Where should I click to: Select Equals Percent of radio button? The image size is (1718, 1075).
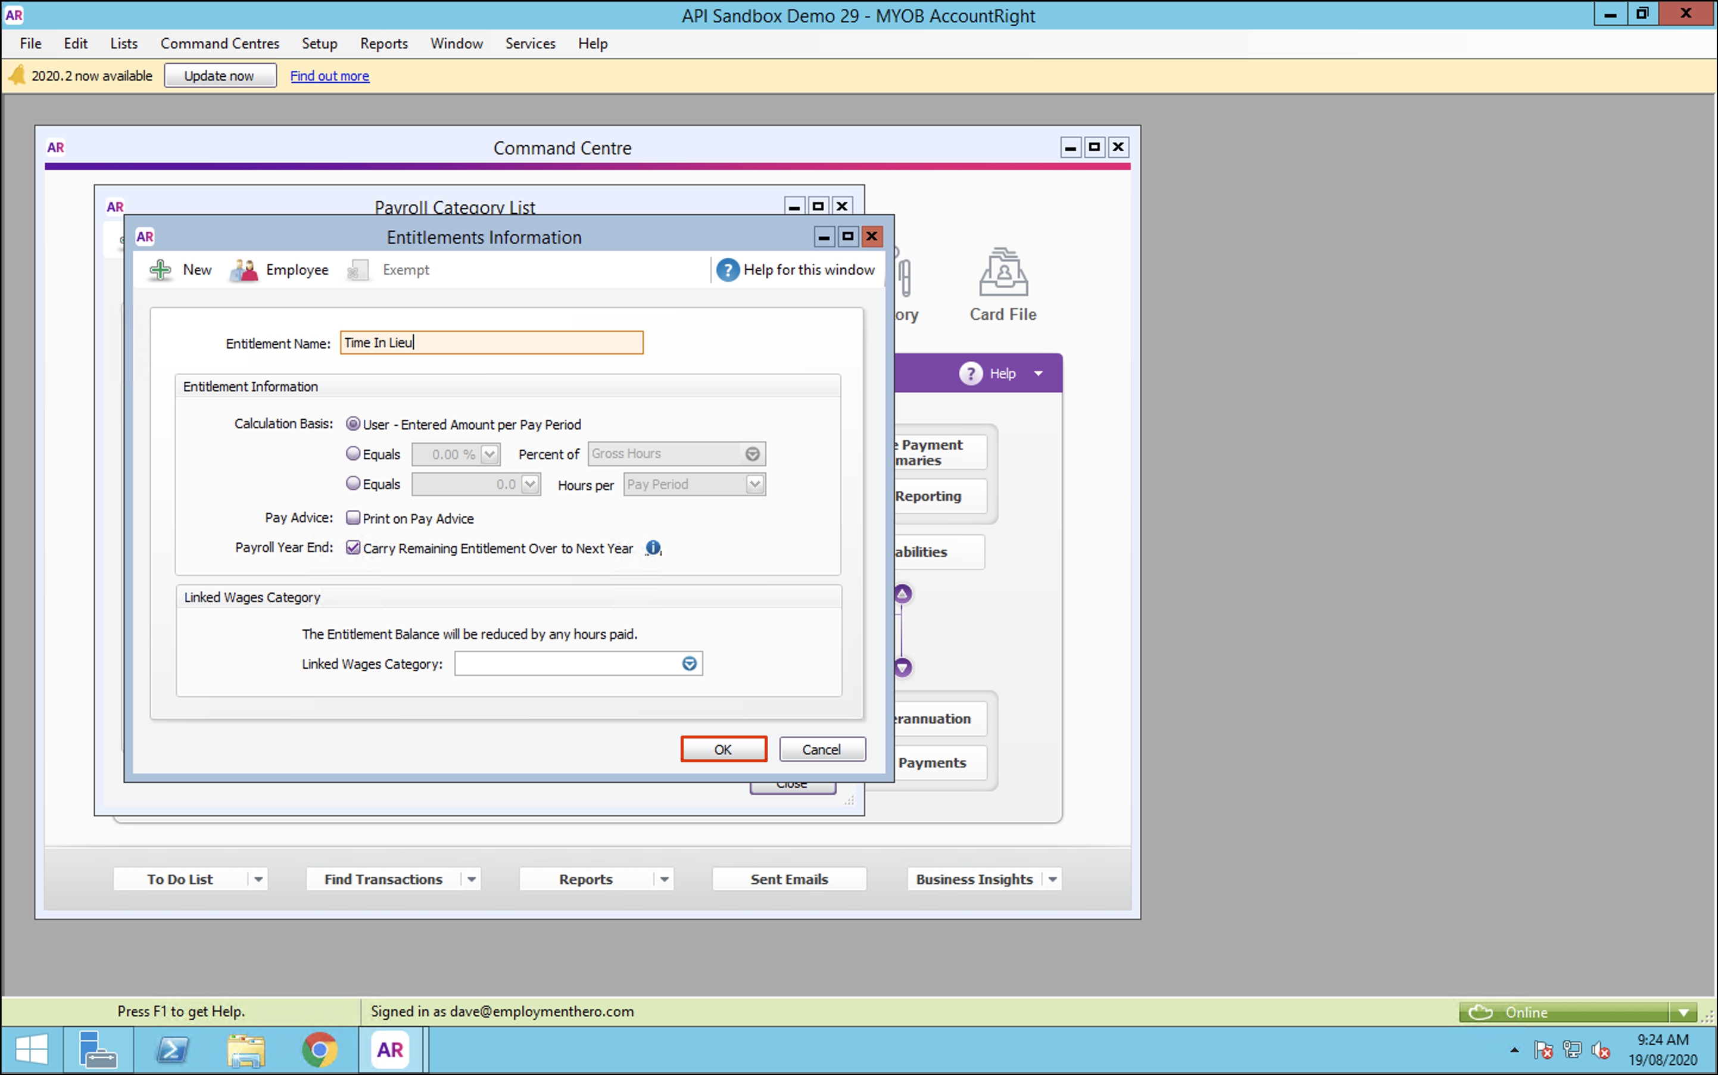point(353,453)
